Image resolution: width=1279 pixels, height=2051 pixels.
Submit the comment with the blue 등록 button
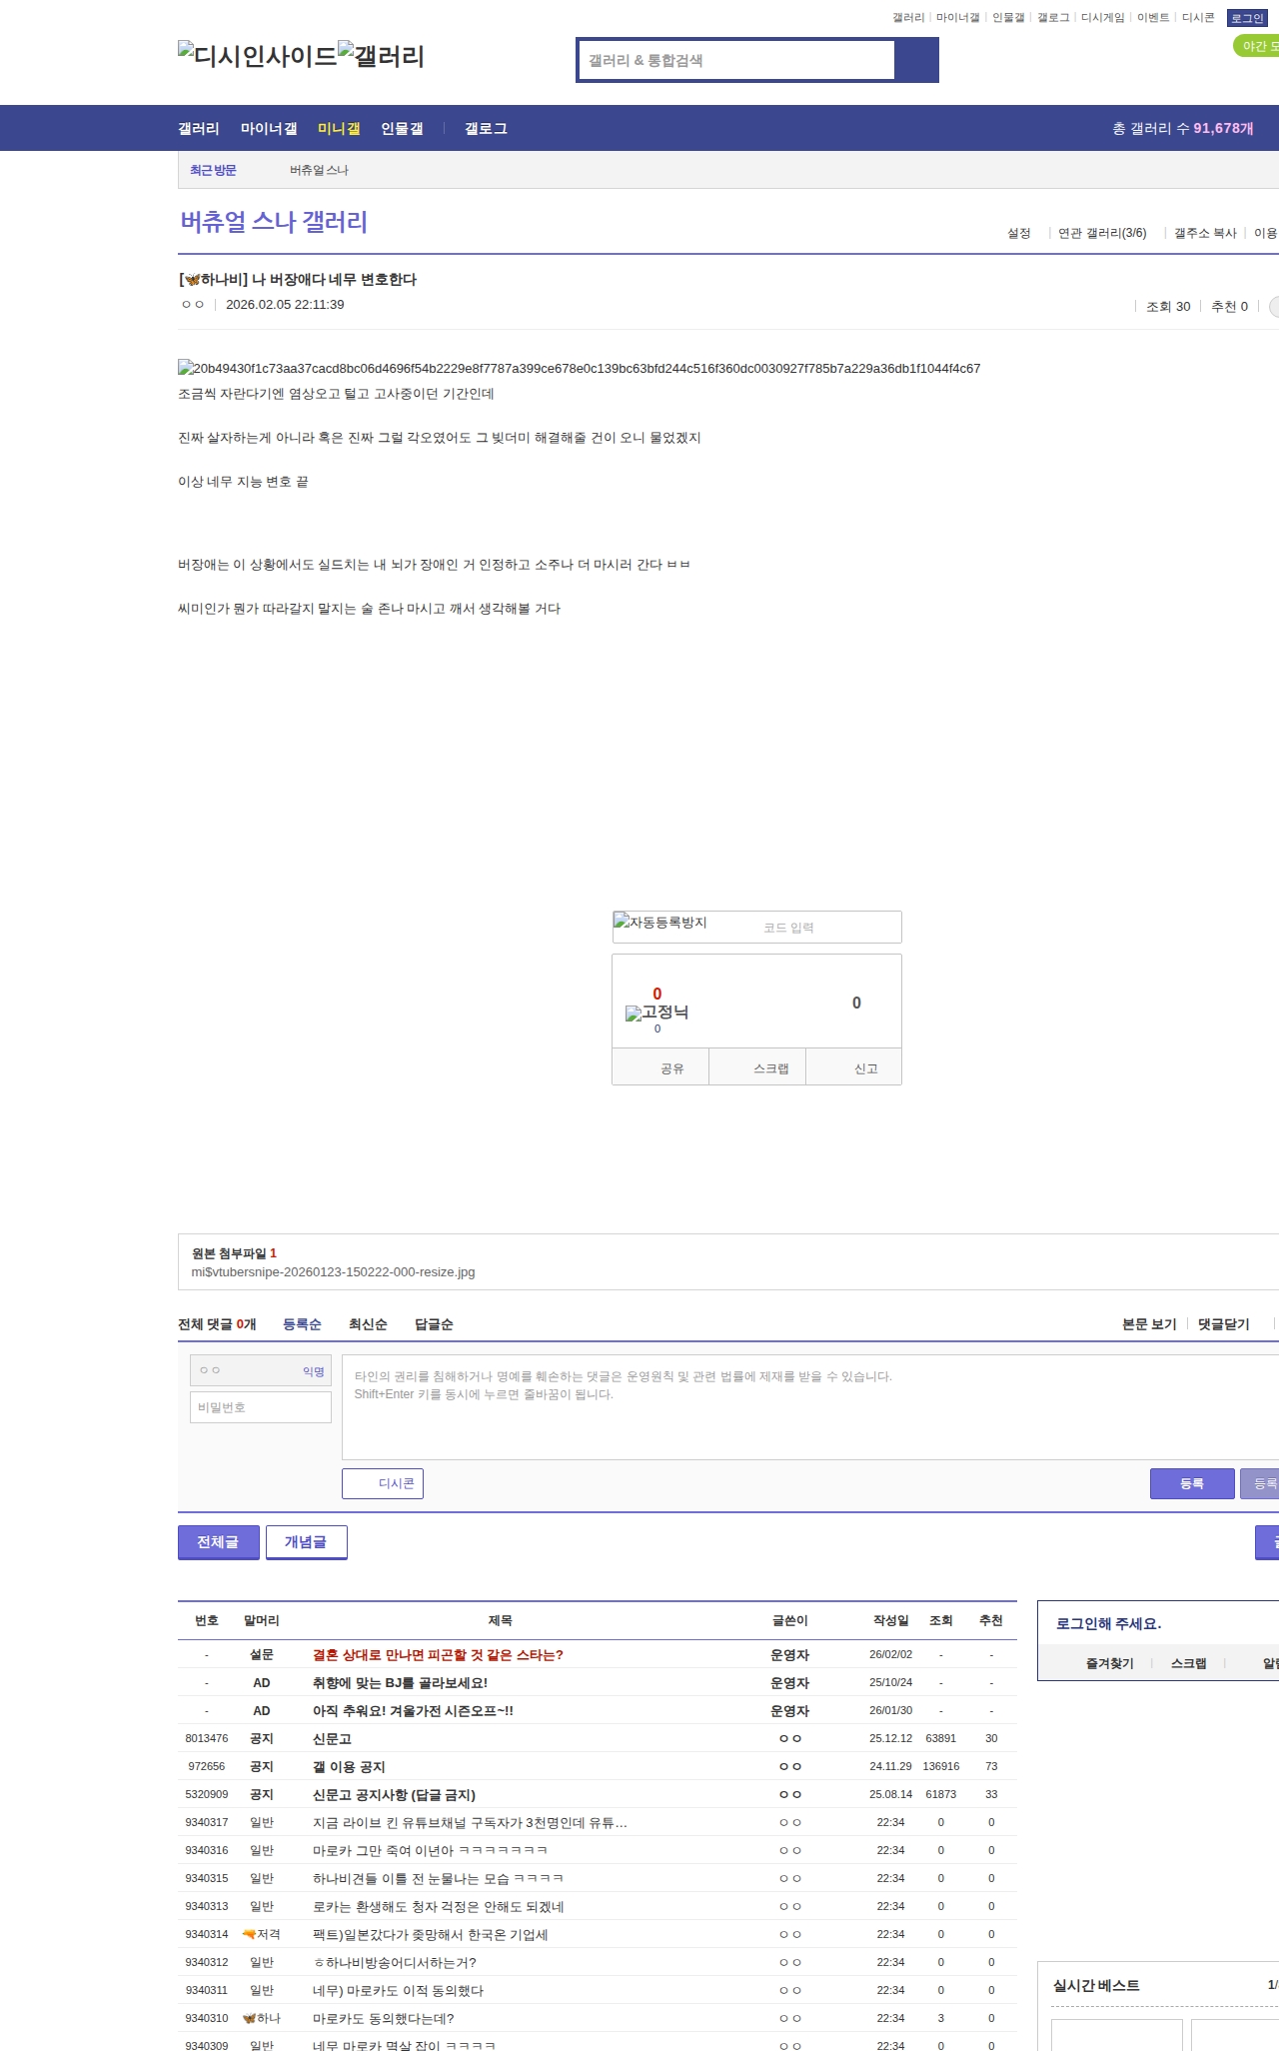(1192, 1483)
